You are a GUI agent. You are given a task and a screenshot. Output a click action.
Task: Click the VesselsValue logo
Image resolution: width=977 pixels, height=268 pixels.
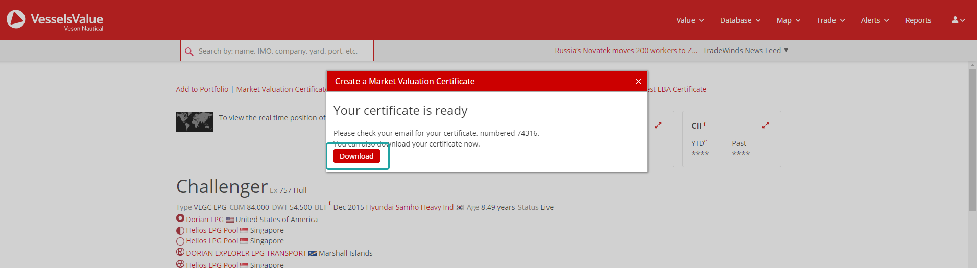tap(55, 20)
